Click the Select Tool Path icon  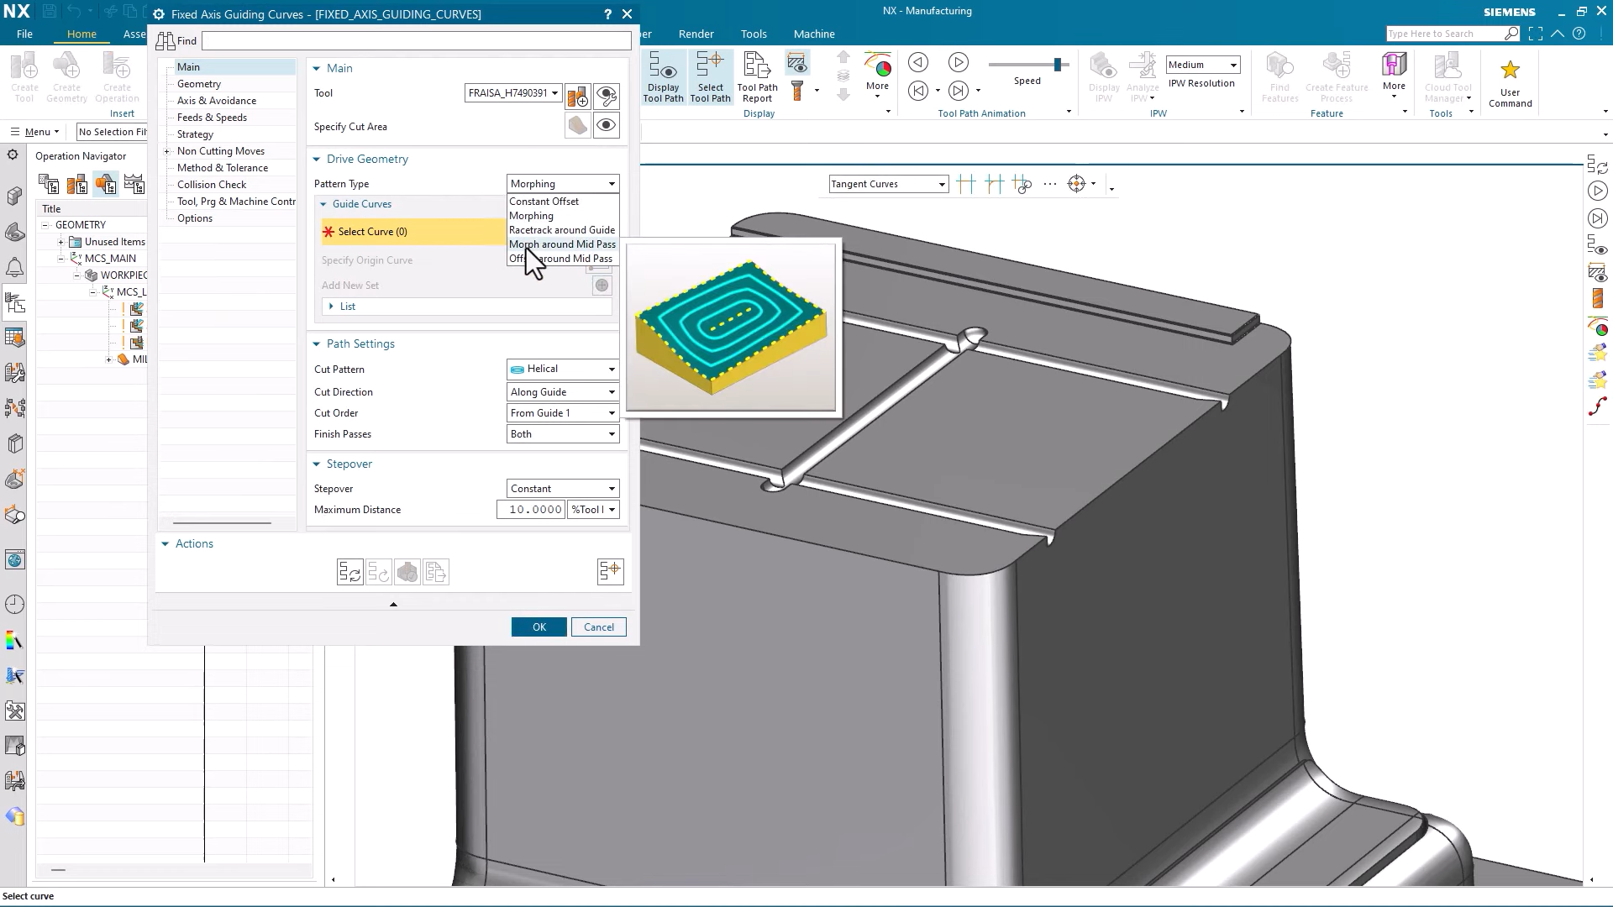[711, 77]
